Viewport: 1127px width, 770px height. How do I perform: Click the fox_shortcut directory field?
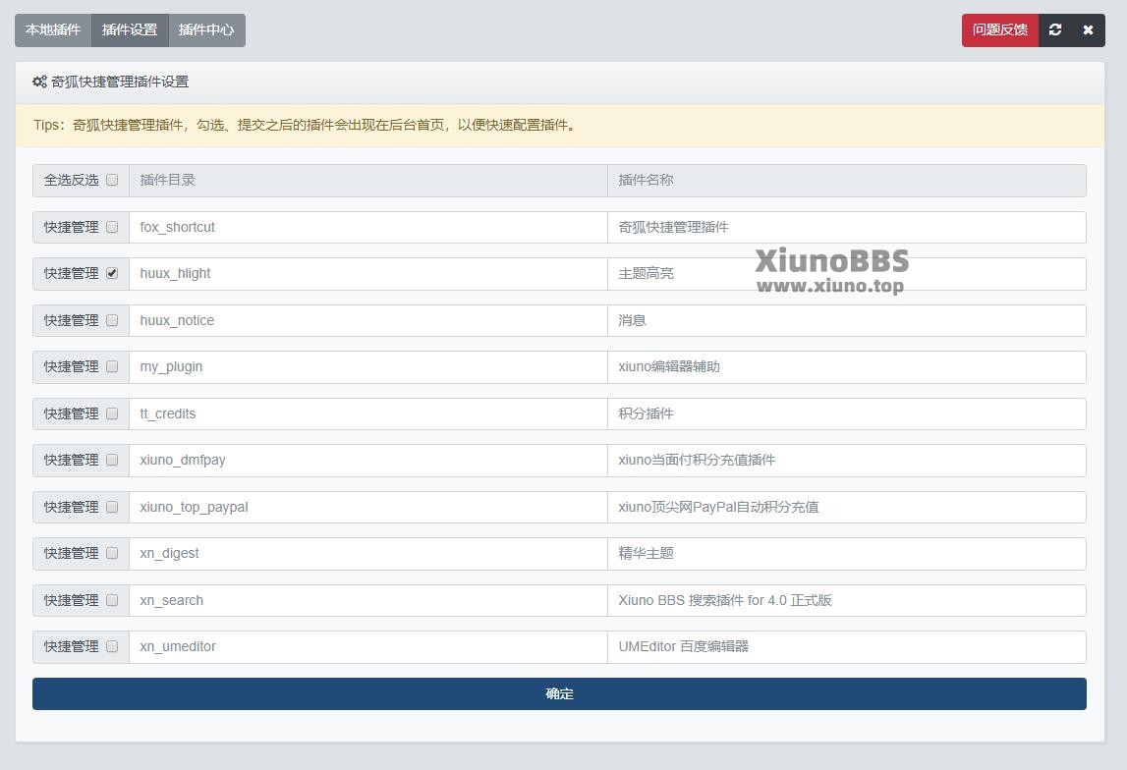point(368,227)
